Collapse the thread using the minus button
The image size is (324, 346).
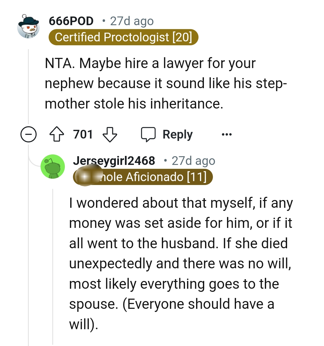tap(28, 134)
